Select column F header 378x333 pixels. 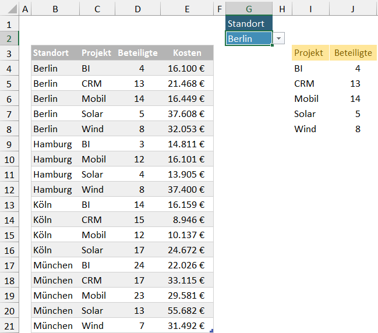(220, 9)
